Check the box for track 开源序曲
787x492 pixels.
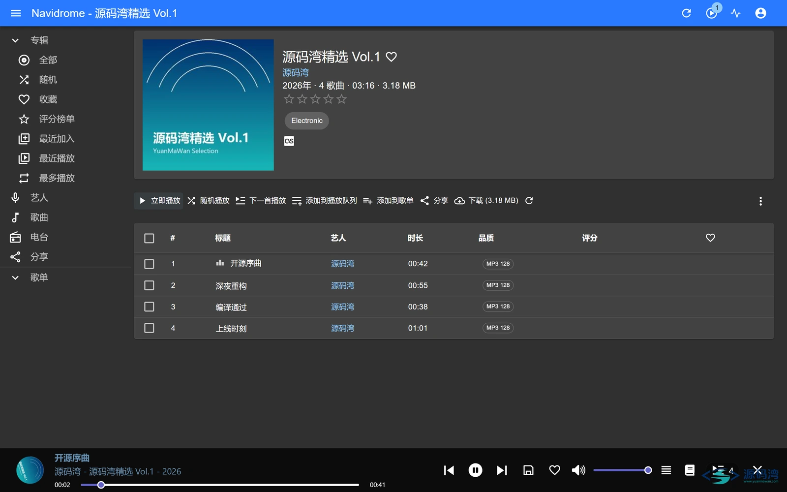(149, 264)
